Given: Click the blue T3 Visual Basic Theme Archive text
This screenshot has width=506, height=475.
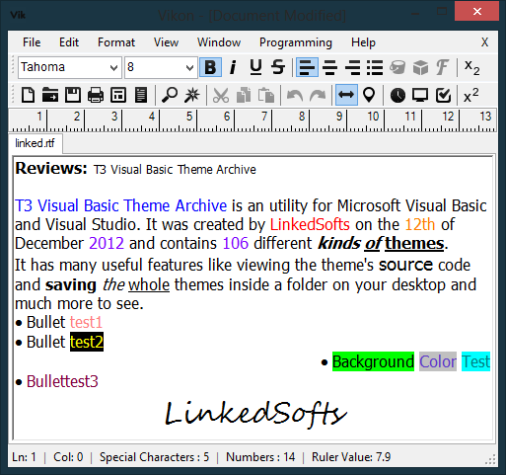Looking at the screenshot, I should click(x=120, y=205).
